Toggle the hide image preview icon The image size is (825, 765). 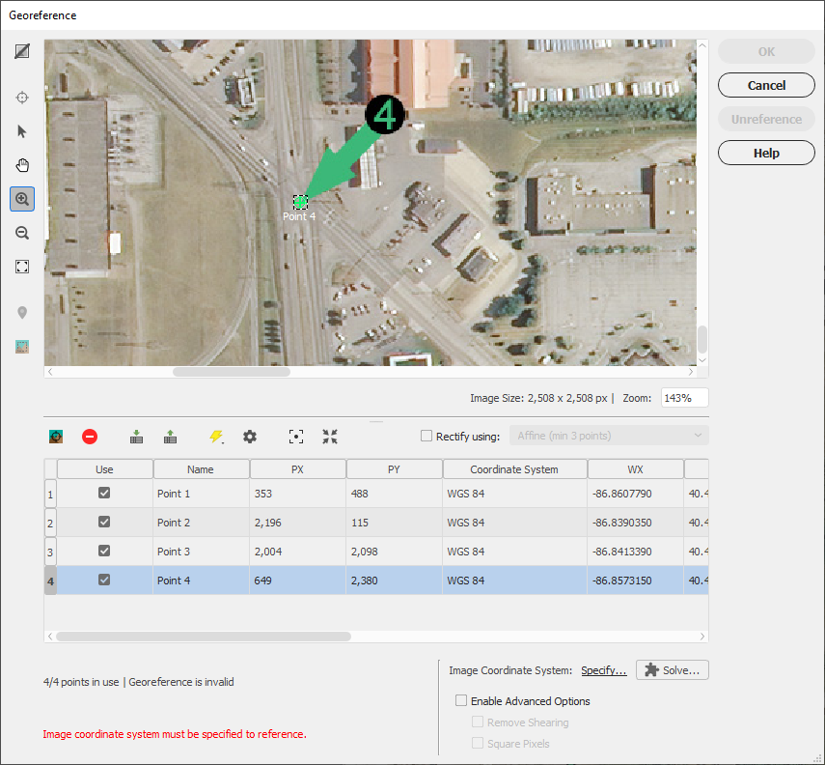(x=22, y=51)
